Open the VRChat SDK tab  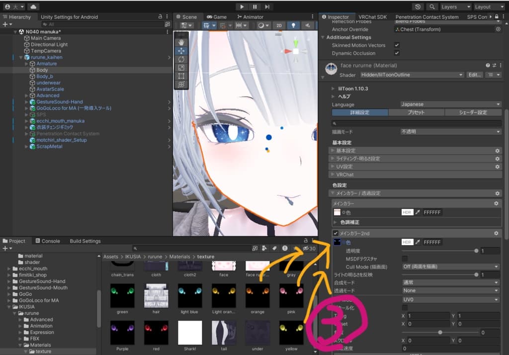372,17
